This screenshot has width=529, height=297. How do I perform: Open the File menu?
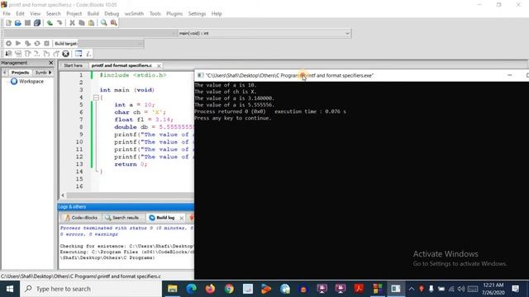tap(7, 14)
